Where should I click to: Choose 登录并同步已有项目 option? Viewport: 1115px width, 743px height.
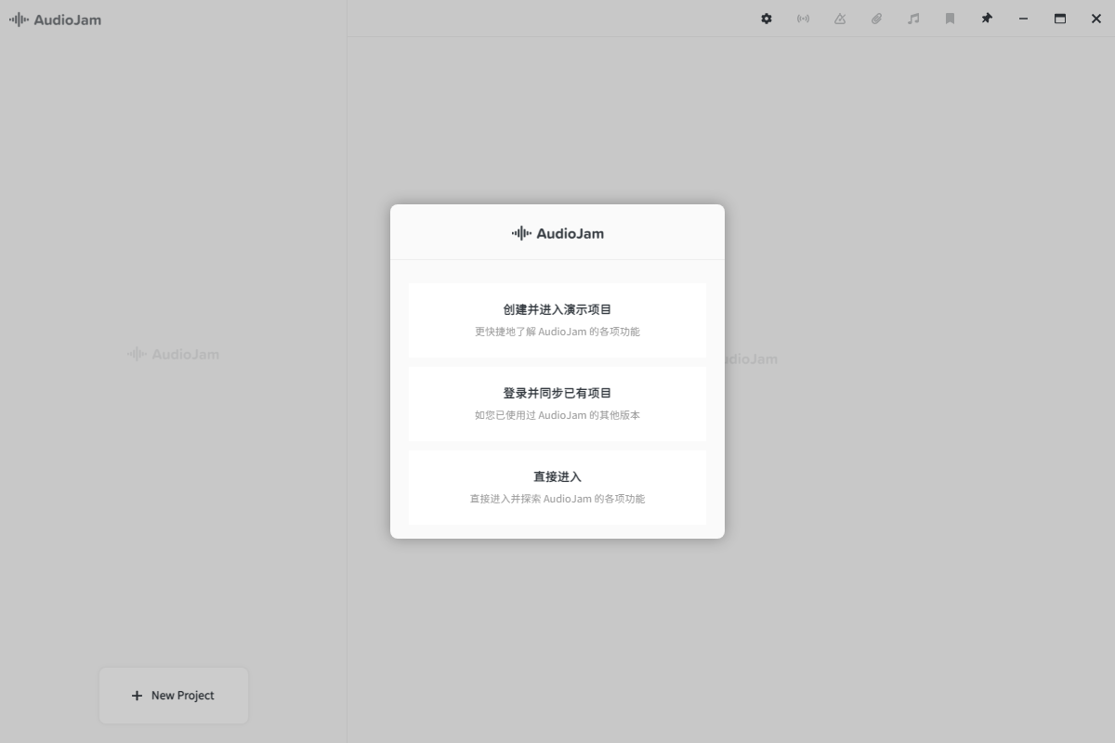[557, 404]
